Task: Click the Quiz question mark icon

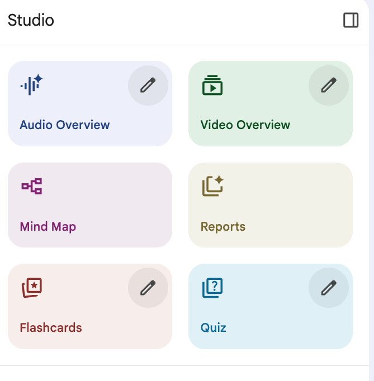Action: [212, 288]
